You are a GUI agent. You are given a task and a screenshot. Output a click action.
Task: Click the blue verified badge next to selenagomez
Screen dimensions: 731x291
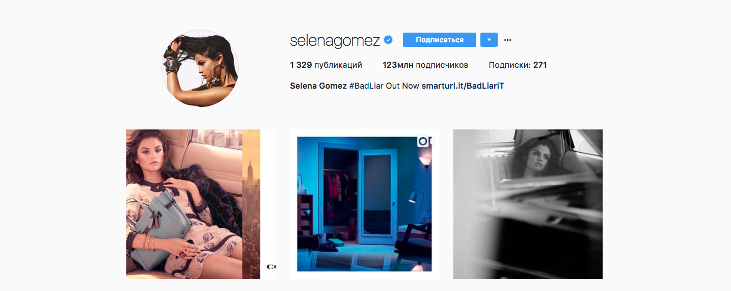click(x=388, y=40)
